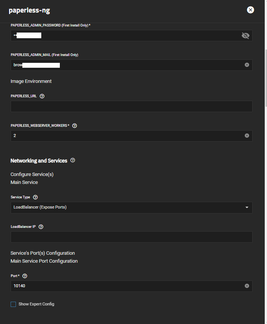Open help for PAPERLESS_URL
The height and width of the screenshot is (324, 267).
(42, 96)
